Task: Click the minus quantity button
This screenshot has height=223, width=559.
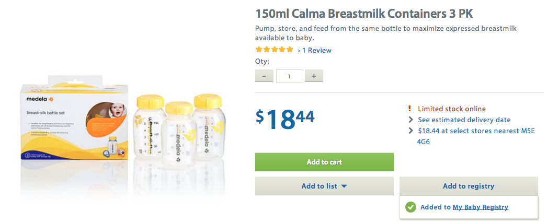Action: coord(264,76)
